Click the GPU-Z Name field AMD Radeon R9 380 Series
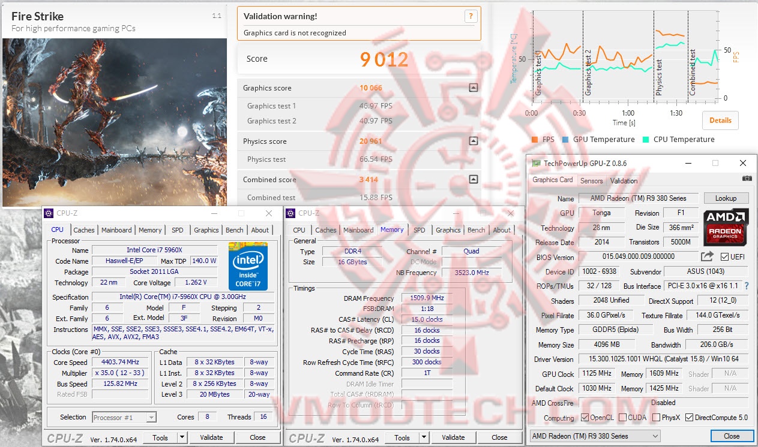758x447 pixels. (639, 198)
